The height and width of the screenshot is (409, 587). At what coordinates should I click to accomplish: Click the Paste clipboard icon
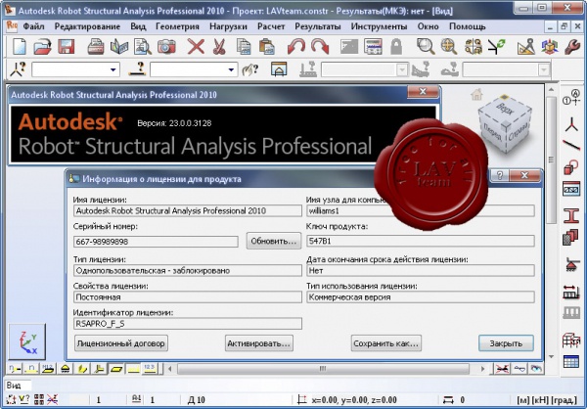pos(267,47)
